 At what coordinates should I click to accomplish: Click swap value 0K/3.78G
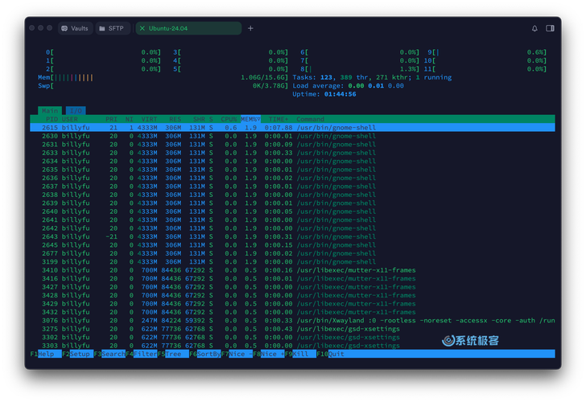[270, 86]
